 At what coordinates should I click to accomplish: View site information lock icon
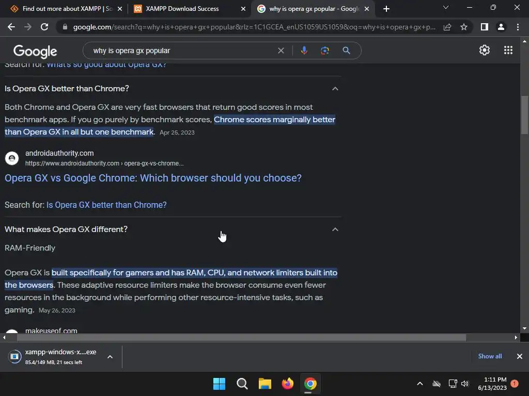point(65,27)
